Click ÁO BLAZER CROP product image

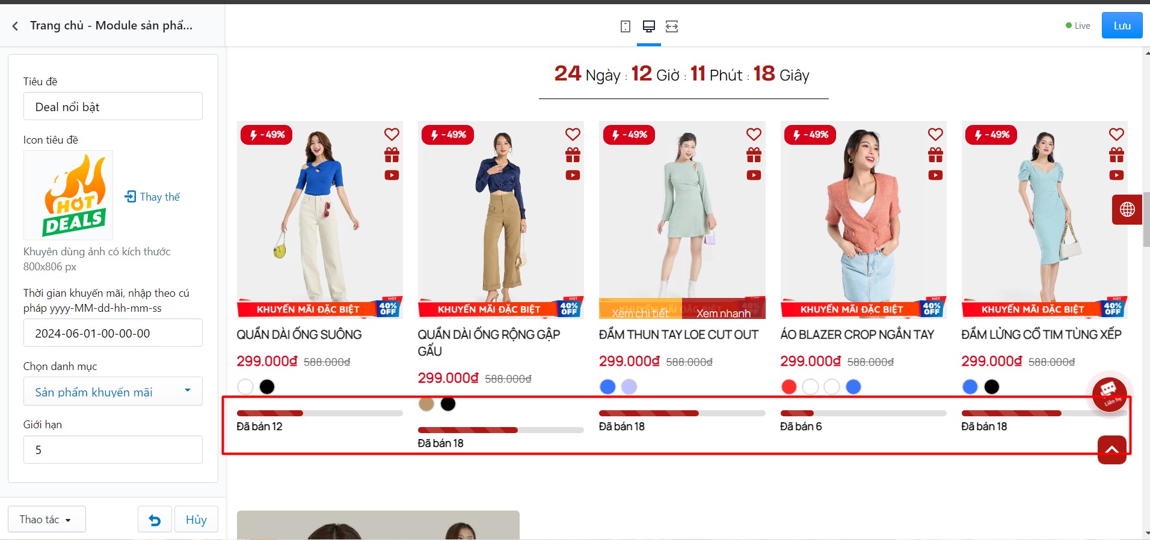[x=864, y=219]
